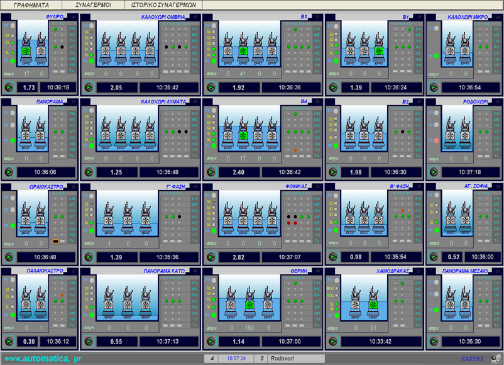Select the green running pump in ΘΕΡΜΗ
The image size is (504, 365).
(x=251, y=305)
